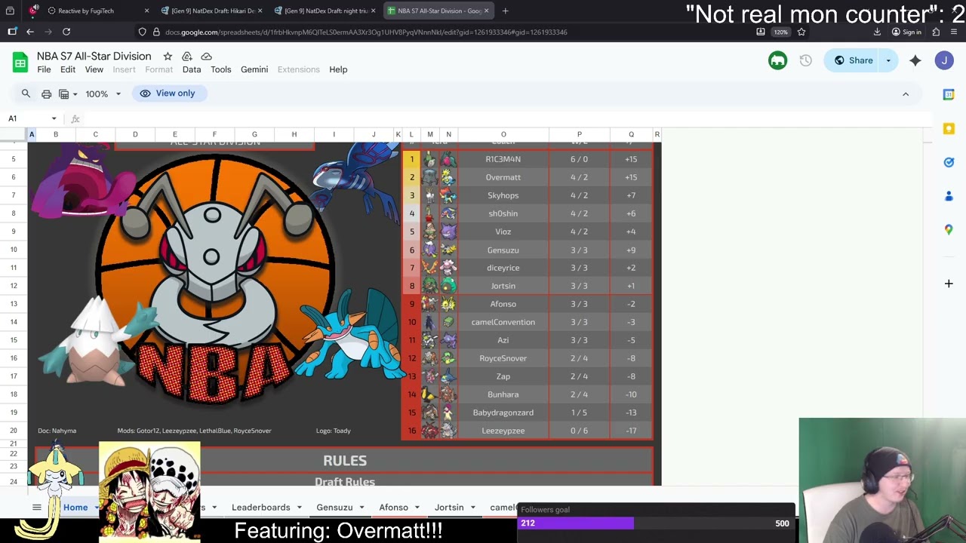Viewport: 966px width, 543px height.
Task: Go back in browser navigation
Action: click(29, 32)
